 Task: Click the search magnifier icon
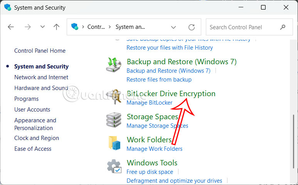point(283,27)
